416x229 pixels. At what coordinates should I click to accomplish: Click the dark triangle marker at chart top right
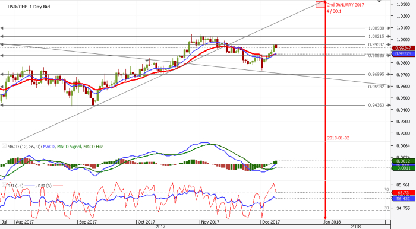[379, 2]
